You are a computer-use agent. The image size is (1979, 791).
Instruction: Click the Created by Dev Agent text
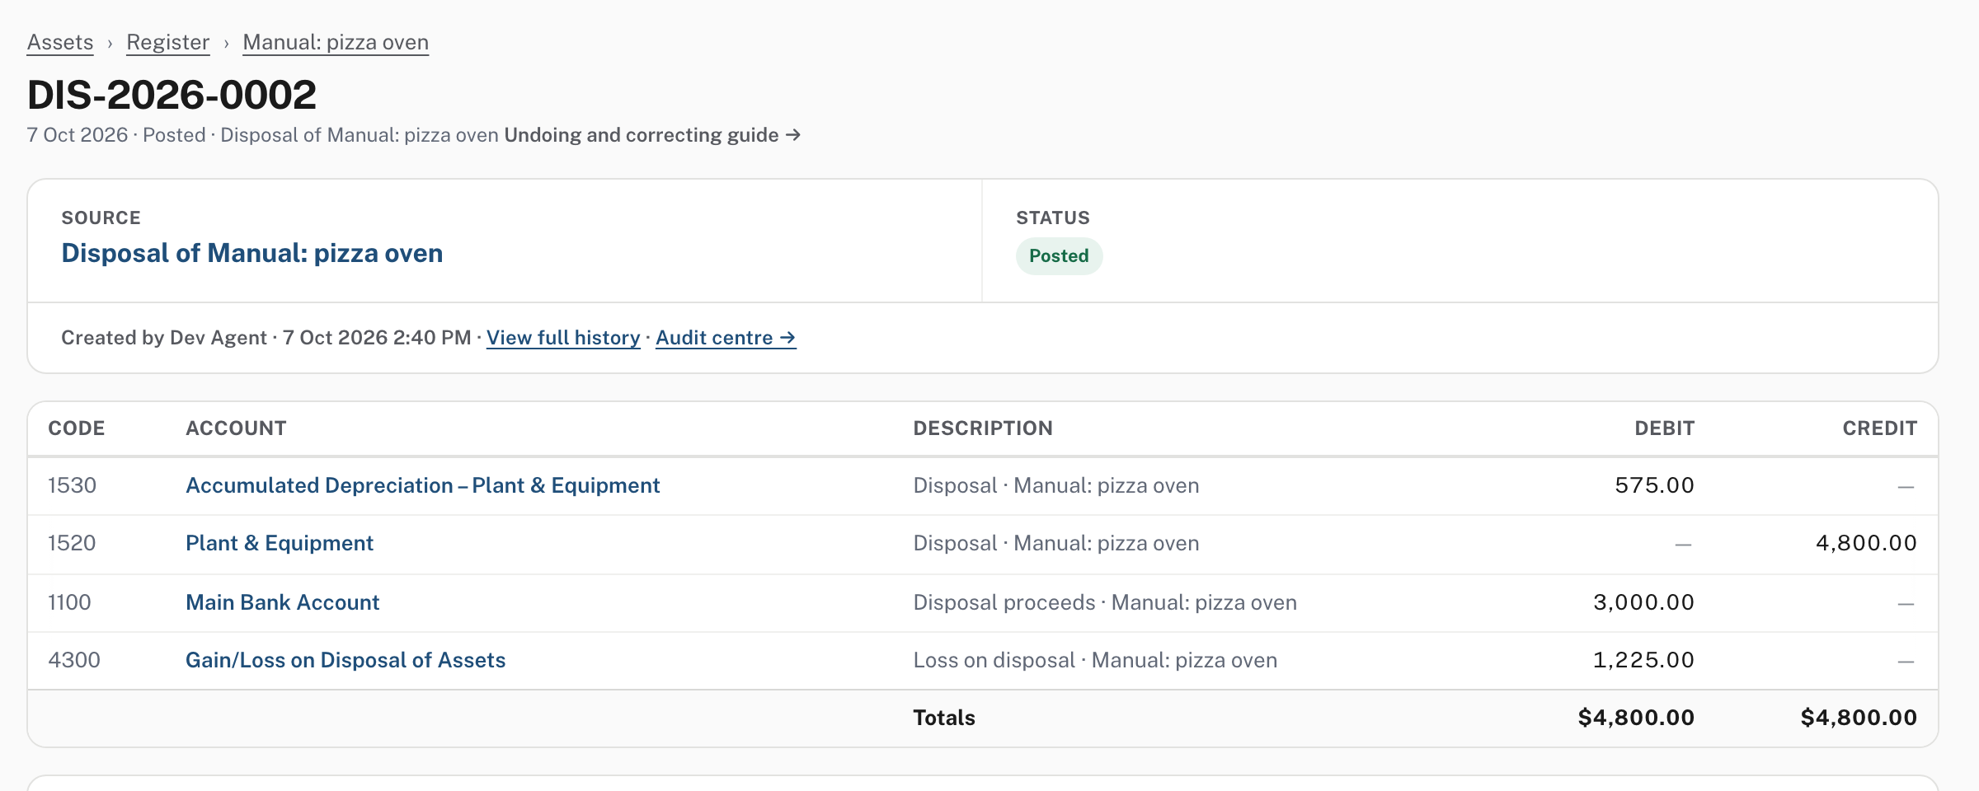164,338
